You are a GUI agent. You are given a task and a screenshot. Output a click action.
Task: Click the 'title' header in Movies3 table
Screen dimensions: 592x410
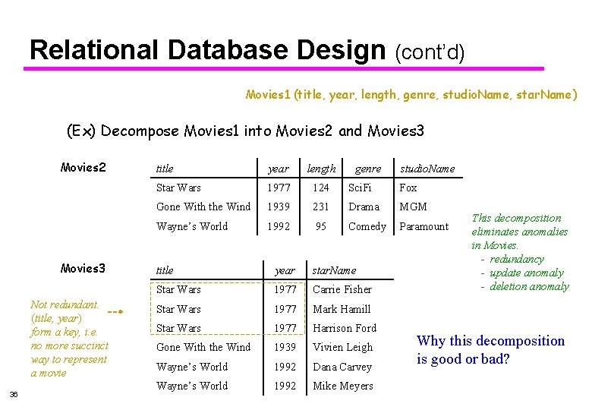(x=165, y=270)
